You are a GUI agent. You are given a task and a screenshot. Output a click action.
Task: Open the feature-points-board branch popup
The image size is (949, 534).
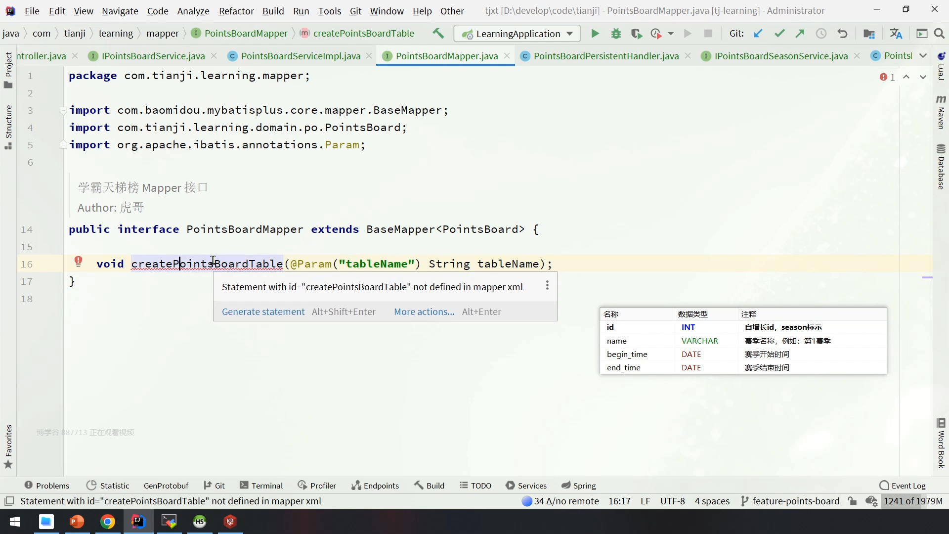790,501
